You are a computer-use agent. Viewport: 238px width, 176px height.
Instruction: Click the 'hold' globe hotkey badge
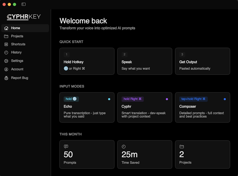(x=71, y=99)
